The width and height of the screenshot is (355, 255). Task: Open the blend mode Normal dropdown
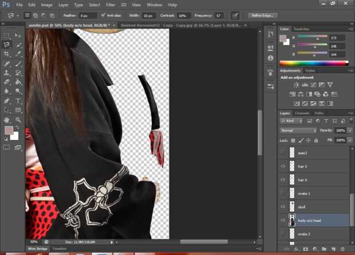[298, 130]
